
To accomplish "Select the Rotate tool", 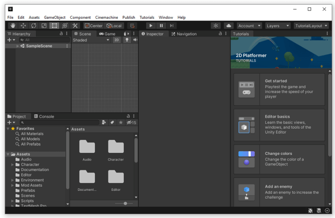I will click(33, 26).
